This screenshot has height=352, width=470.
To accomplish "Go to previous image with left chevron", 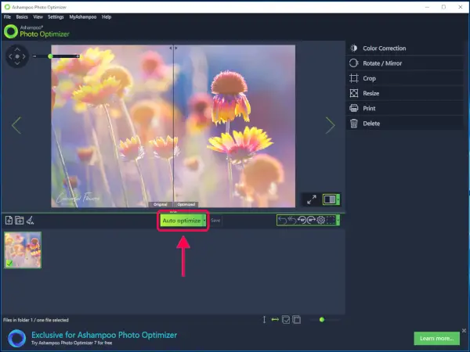I will coord(16,125).
